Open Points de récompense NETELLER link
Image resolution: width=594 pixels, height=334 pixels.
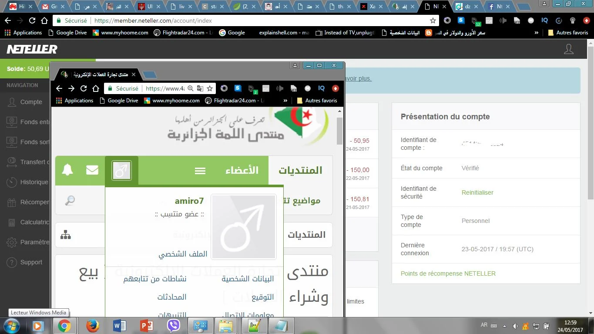448,273
